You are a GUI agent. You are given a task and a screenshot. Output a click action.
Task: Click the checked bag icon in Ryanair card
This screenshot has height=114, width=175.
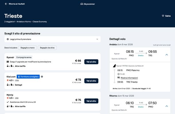click(x=11, y=66)
